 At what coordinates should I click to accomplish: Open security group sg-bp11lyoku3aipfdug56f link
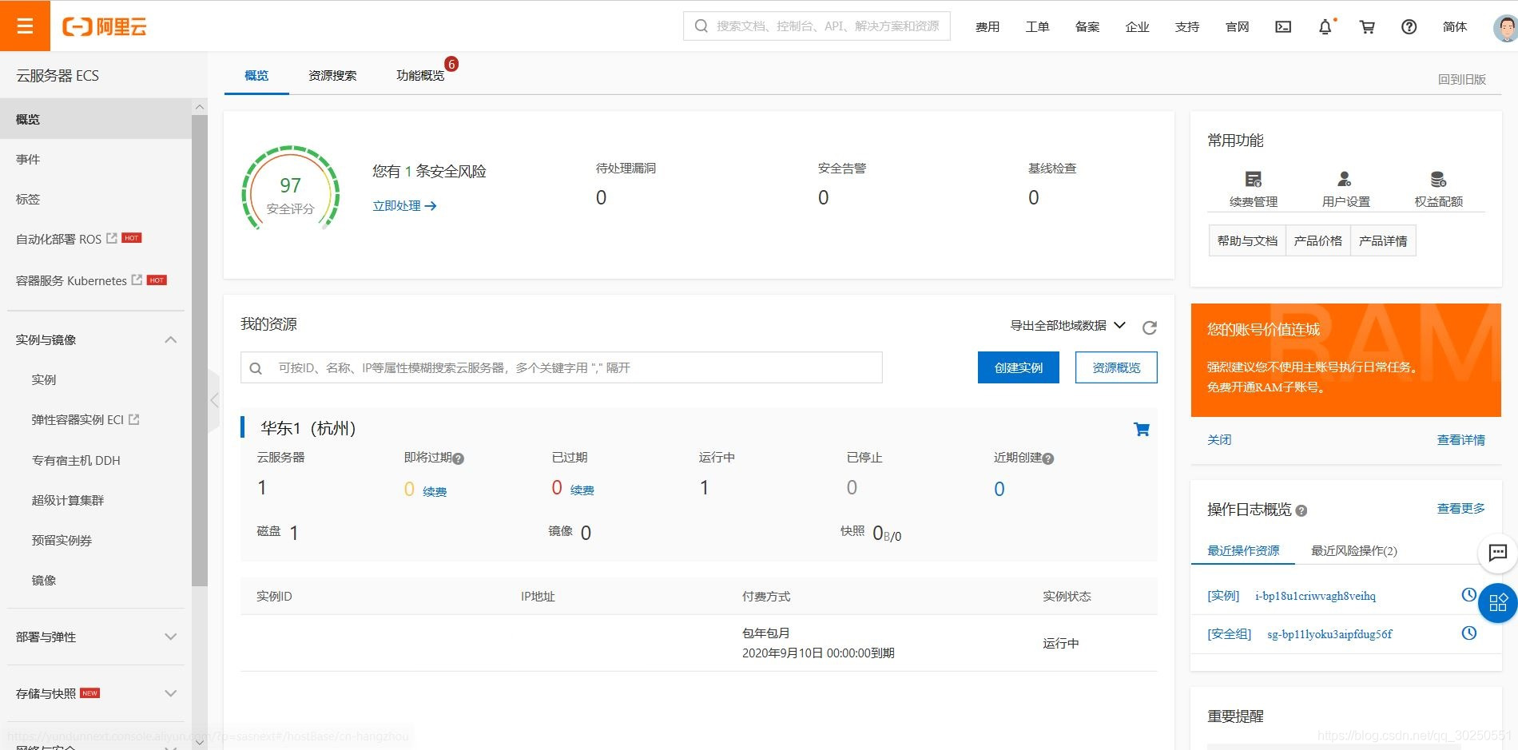coord(1329,634)
